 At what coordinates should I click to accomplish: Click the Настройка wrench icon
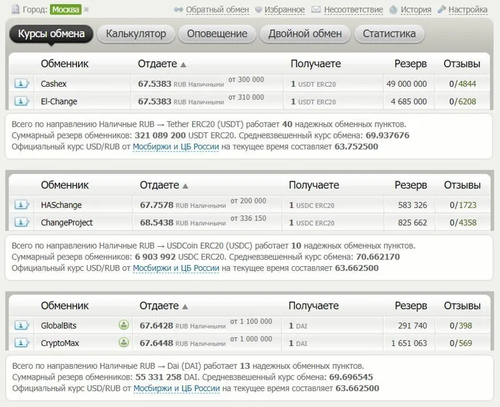pos(442,10)
